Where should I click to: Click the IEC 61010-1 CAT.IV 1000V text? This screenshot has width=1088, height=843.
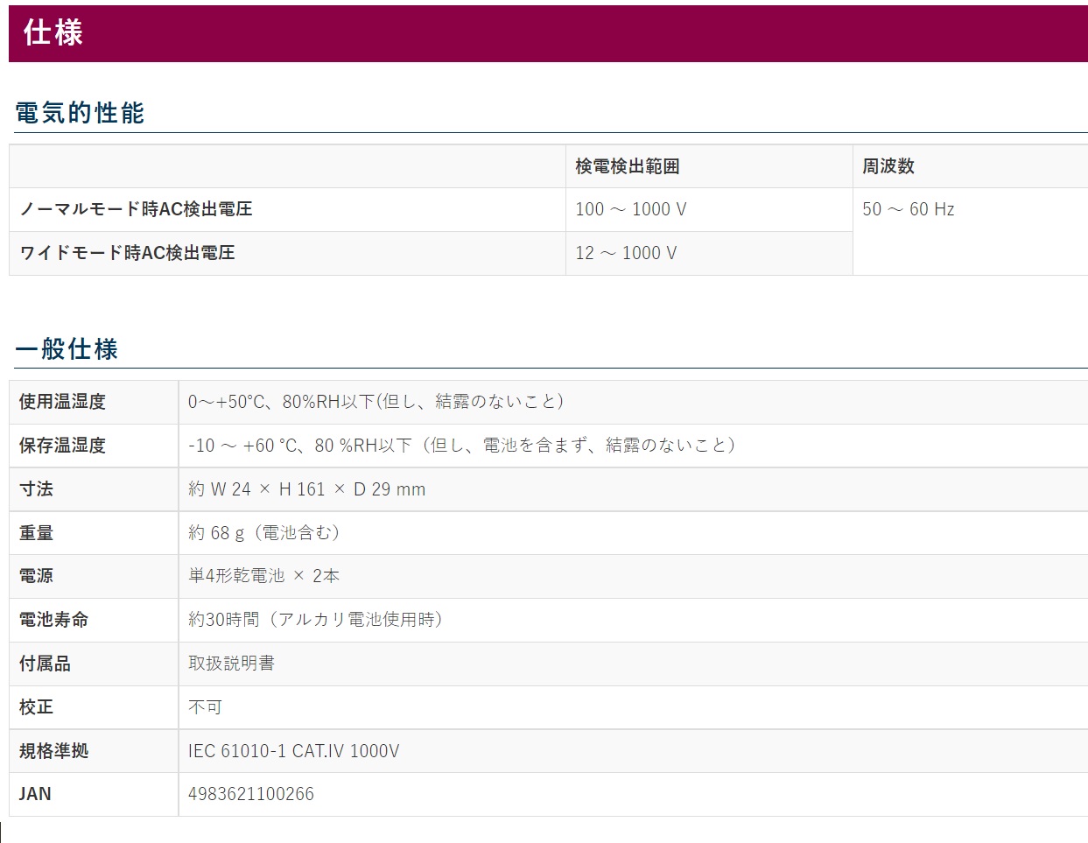point(293,751)
